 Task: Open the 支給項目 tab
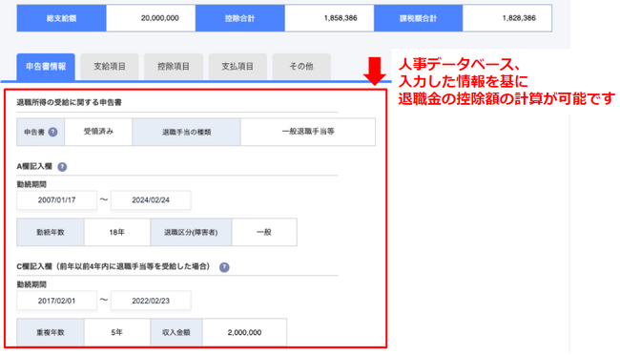coord(110,67)
